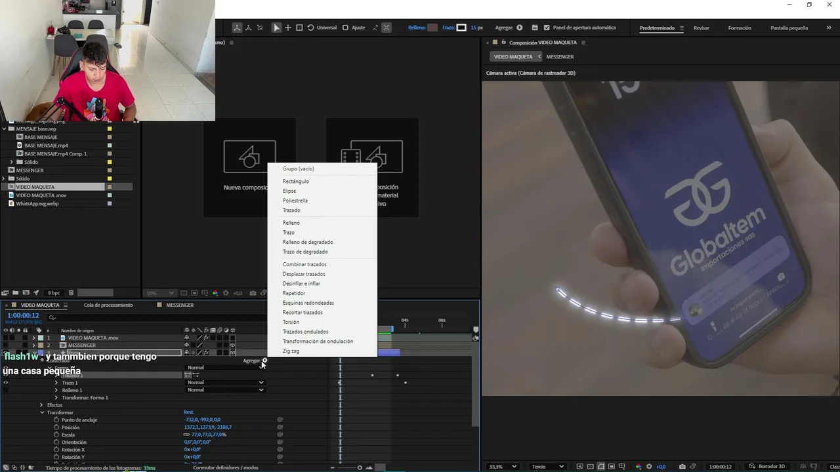Click the Universal rotate tool icon
This screenshot has height=472, width=840.
(x=310, y=28)
